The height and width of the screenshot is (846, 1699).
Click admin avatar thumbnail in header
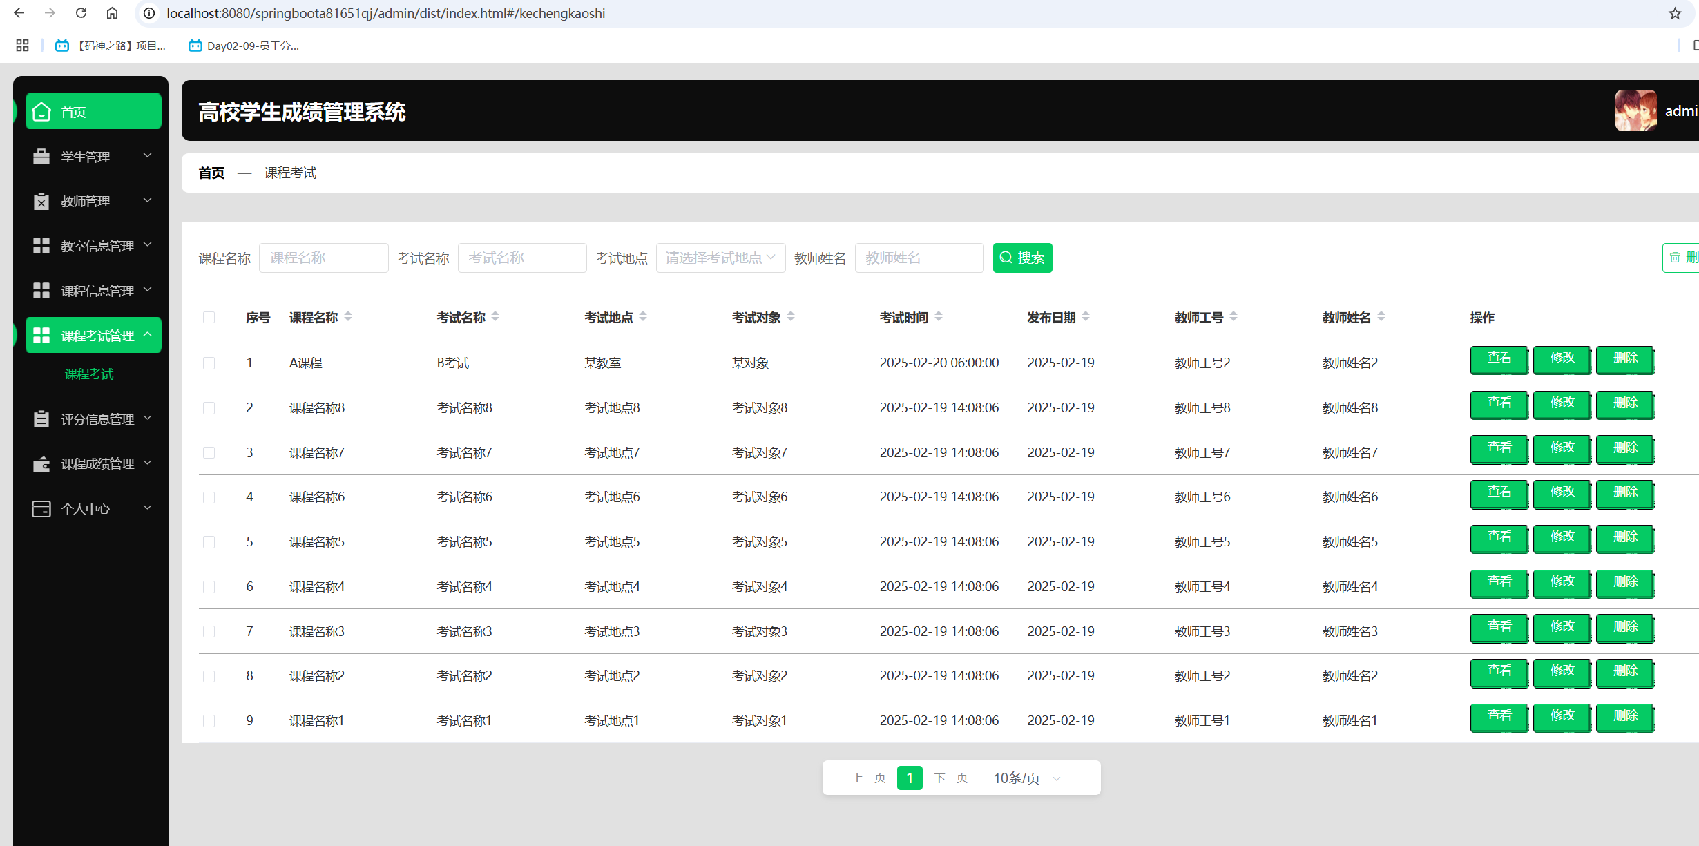(1635, 110)
